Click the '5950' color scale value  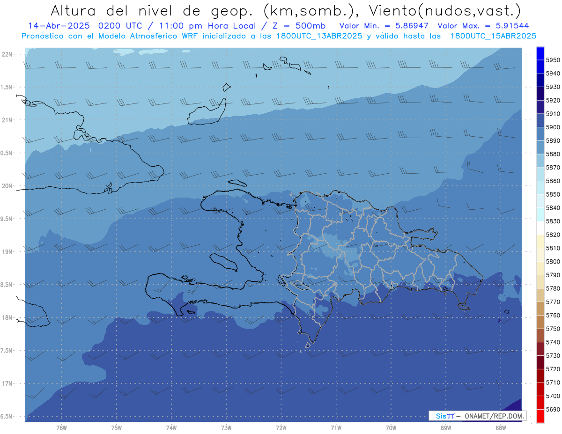pos(553,60)
